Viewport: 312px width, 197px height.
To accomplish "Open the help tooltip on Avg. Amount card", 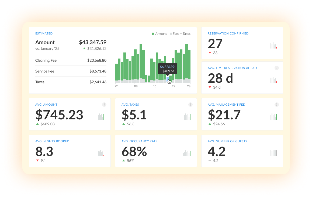I will click(104, 105).
